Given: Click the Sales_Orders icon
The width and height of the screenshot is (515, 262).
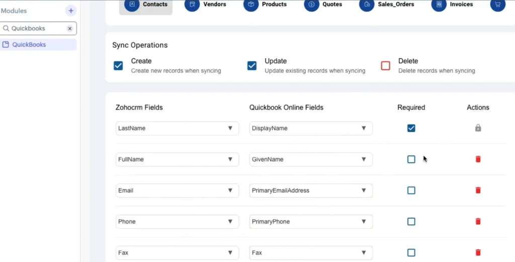Looking at the screenshot, I should pos(367,4).
